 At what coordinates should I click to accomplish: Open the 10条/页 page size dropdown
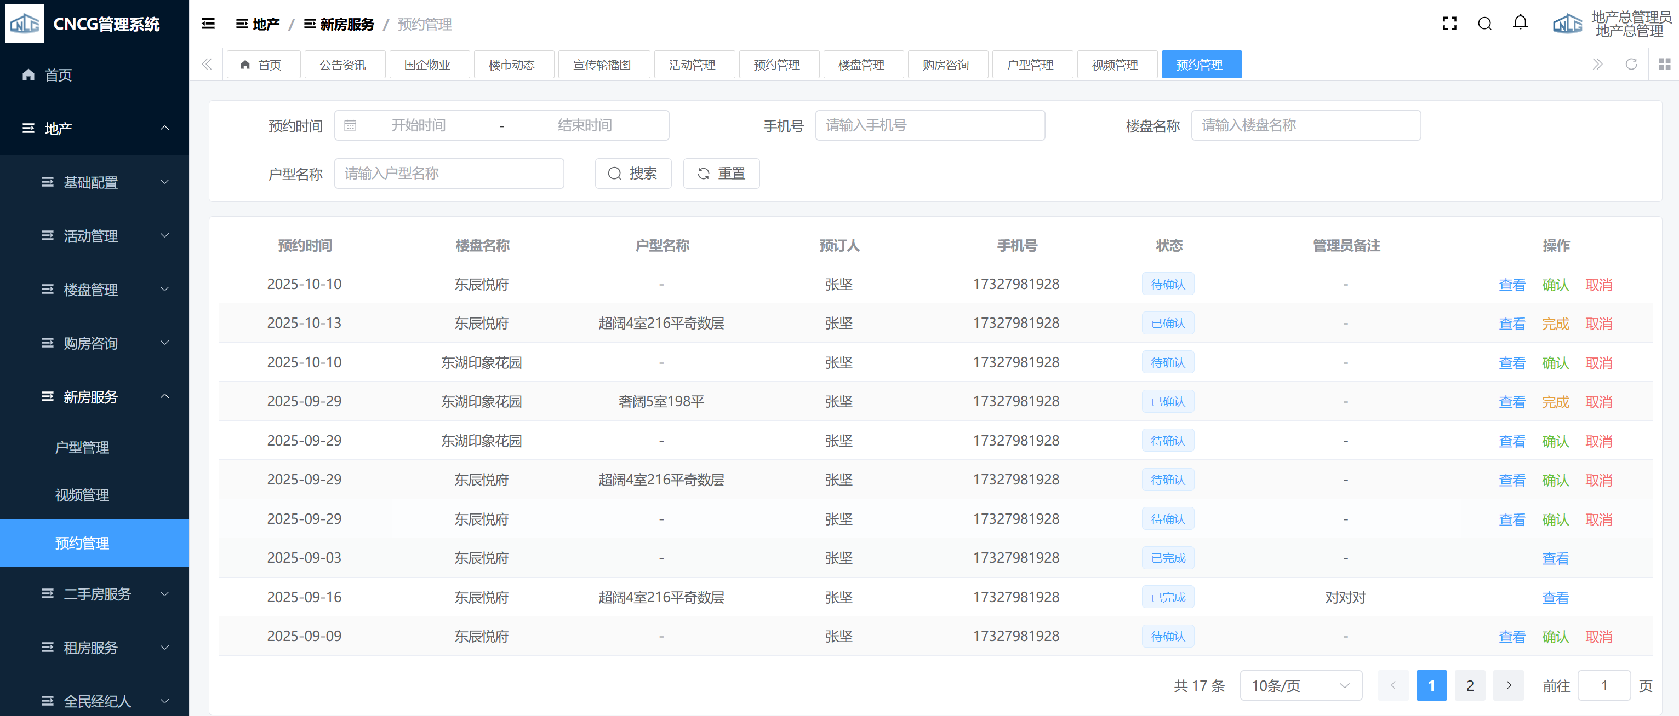1300,685
